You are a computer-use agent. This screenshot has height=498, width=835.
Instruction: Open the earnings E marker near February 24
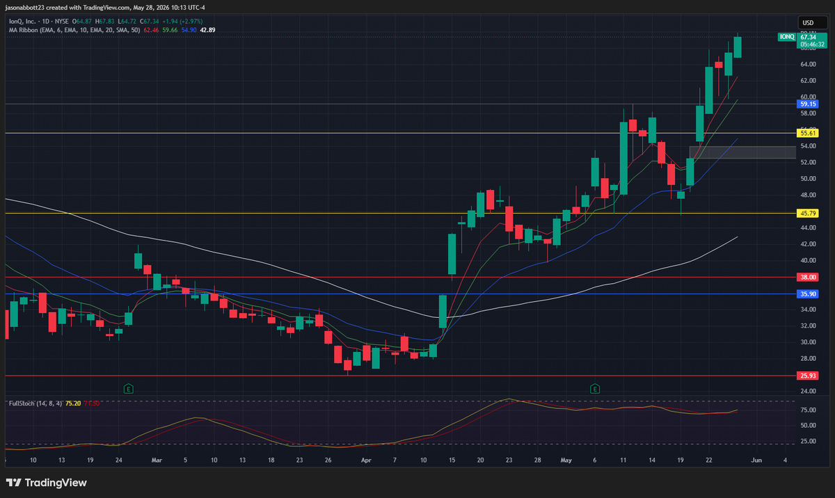128,388
